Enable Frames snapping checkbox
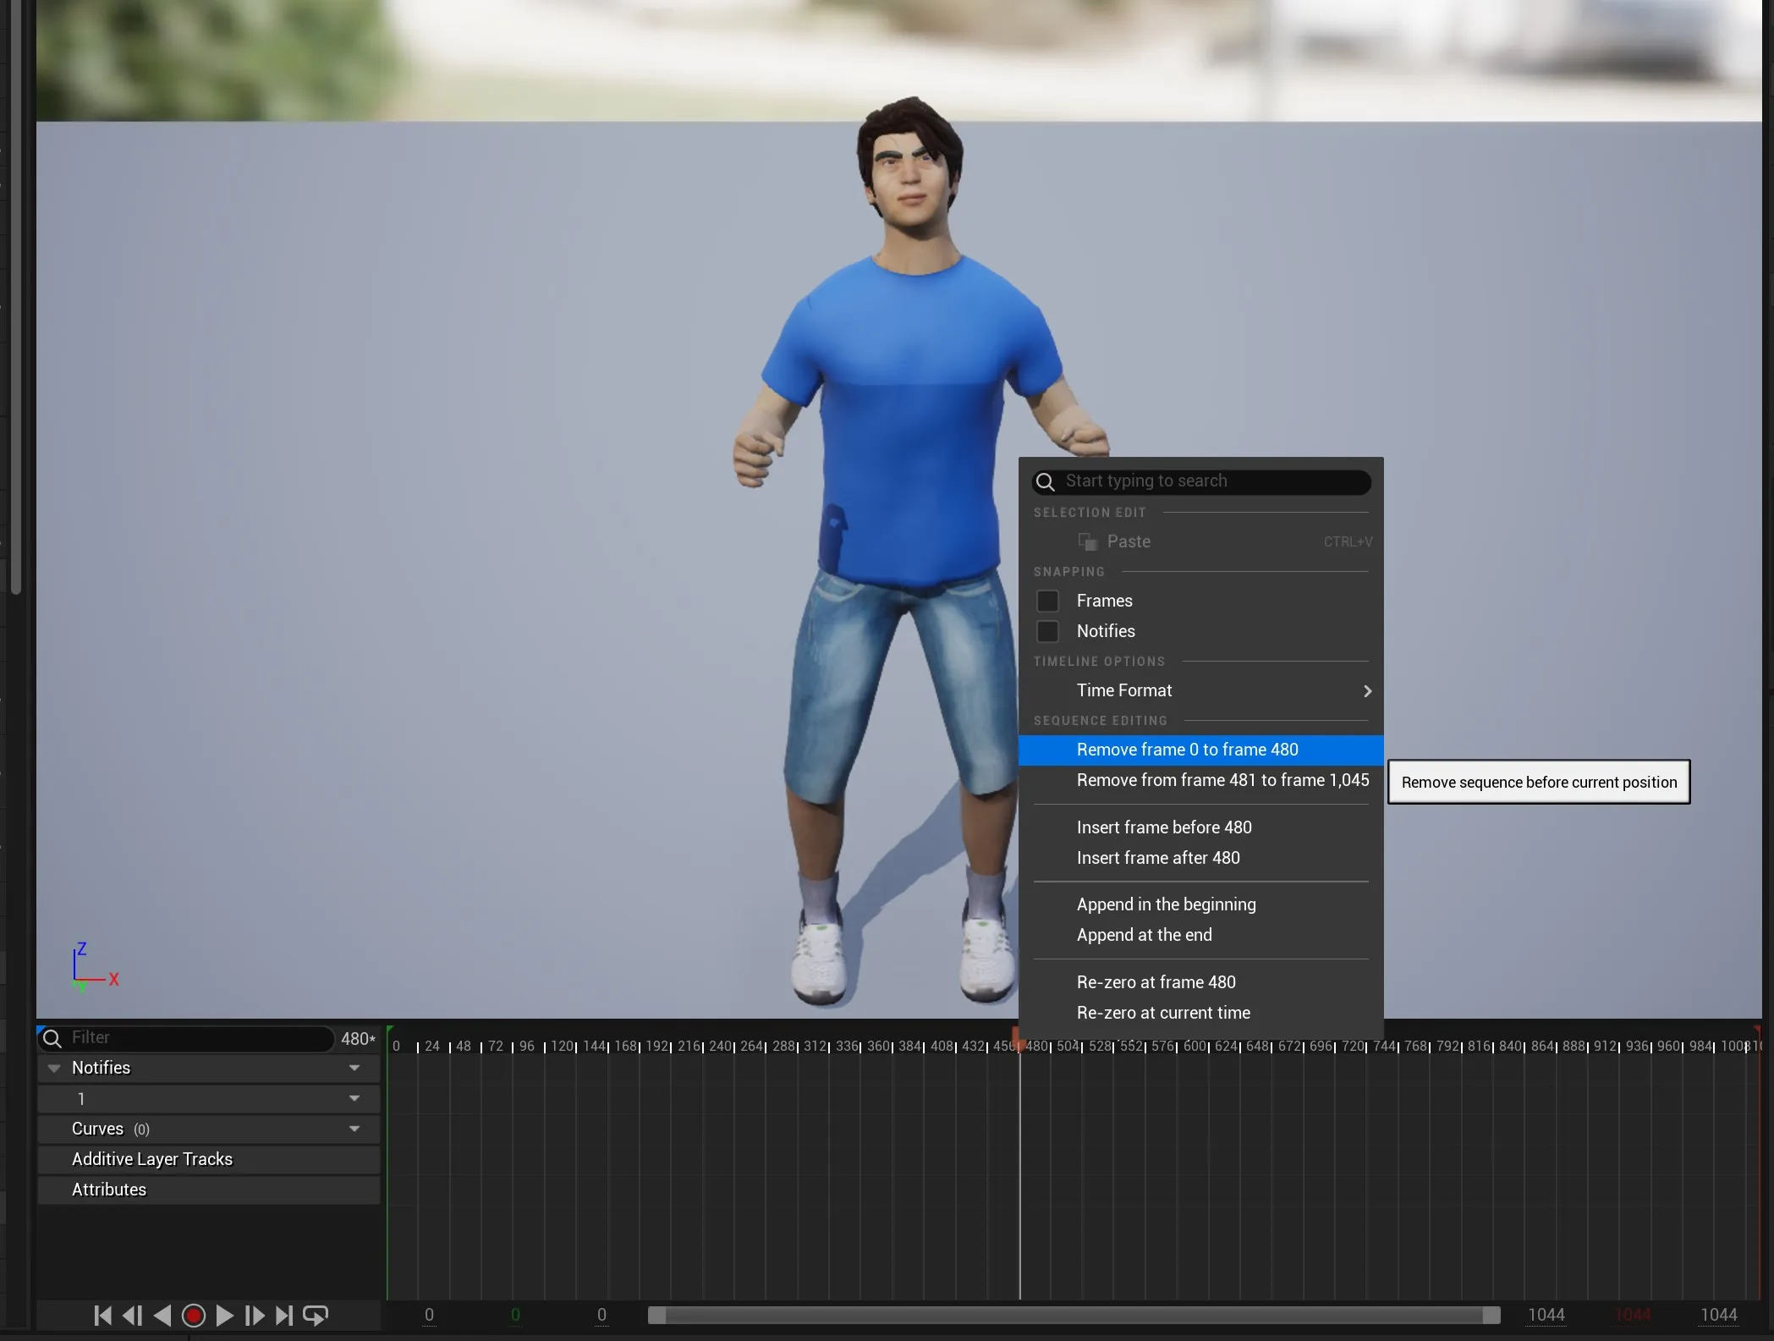Screen dimensions: 1774x1341 (x=1047, y=601)
